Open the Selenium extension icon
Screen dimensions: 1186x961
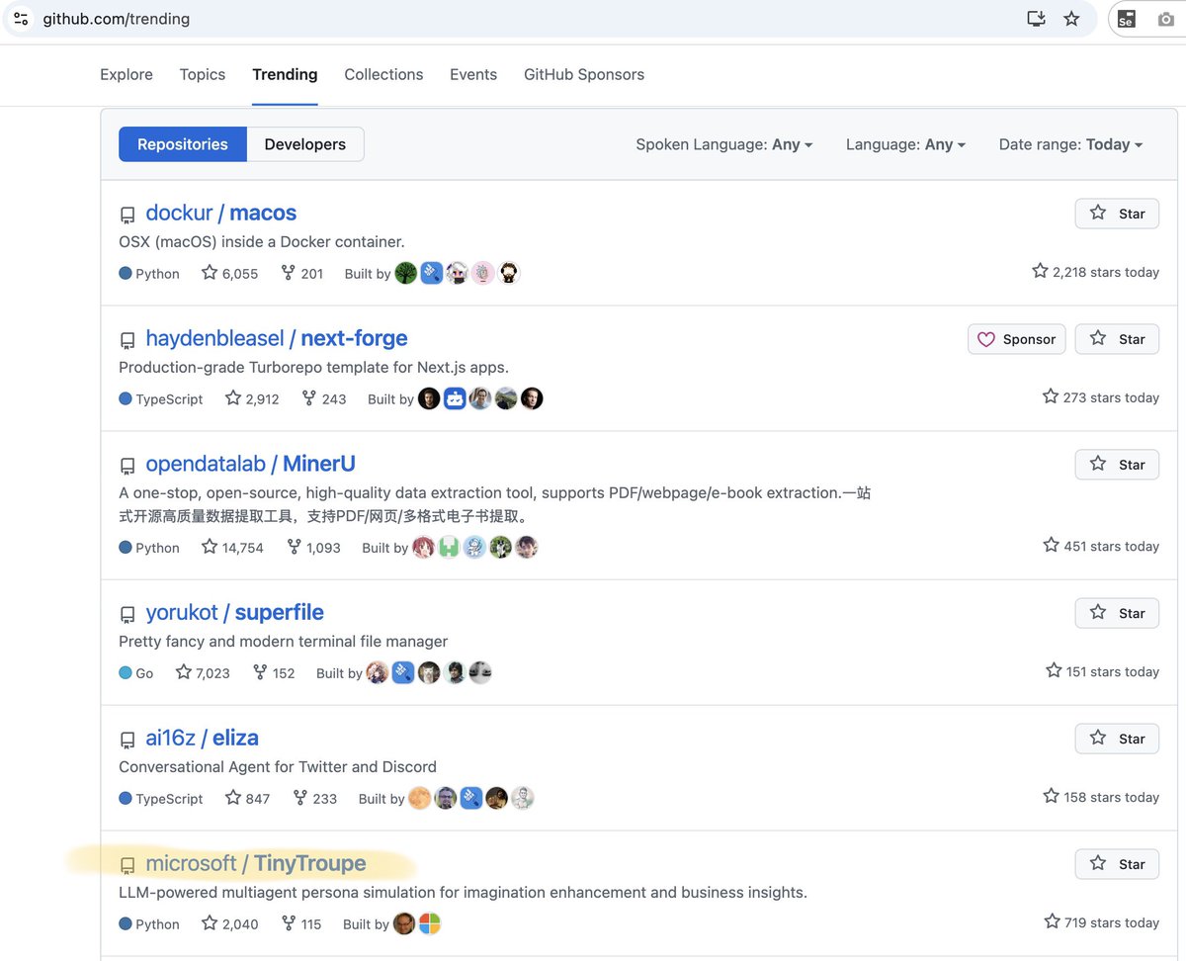[1126, 19]
